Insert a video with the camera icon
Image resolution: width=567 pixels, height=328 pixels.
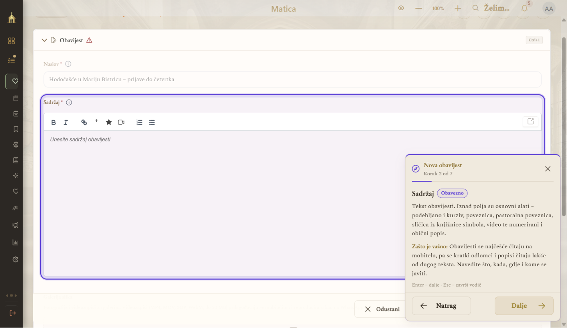pyautogui.click(x=121, y=122)
